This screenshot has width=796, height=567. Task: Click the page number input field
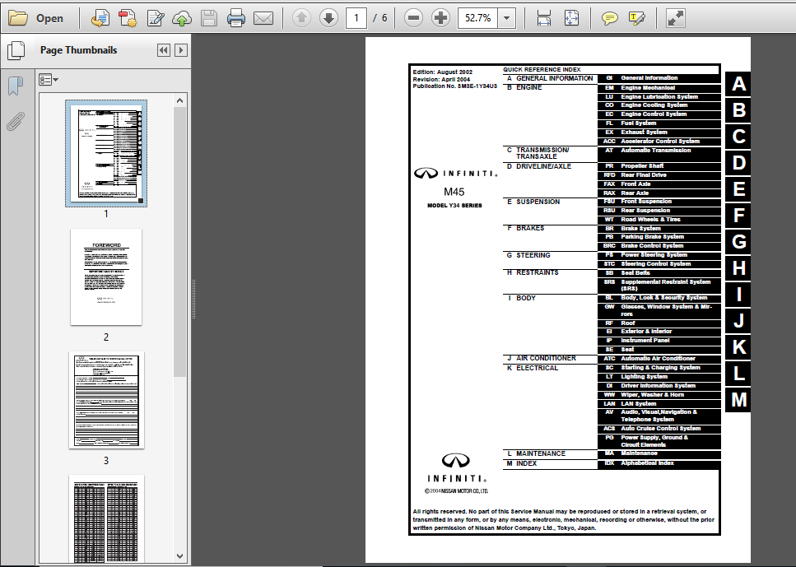pyautogui.click(x=356, y=18)
